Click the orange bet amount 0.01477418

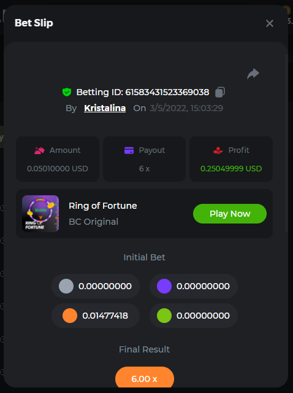click(105, 316)
